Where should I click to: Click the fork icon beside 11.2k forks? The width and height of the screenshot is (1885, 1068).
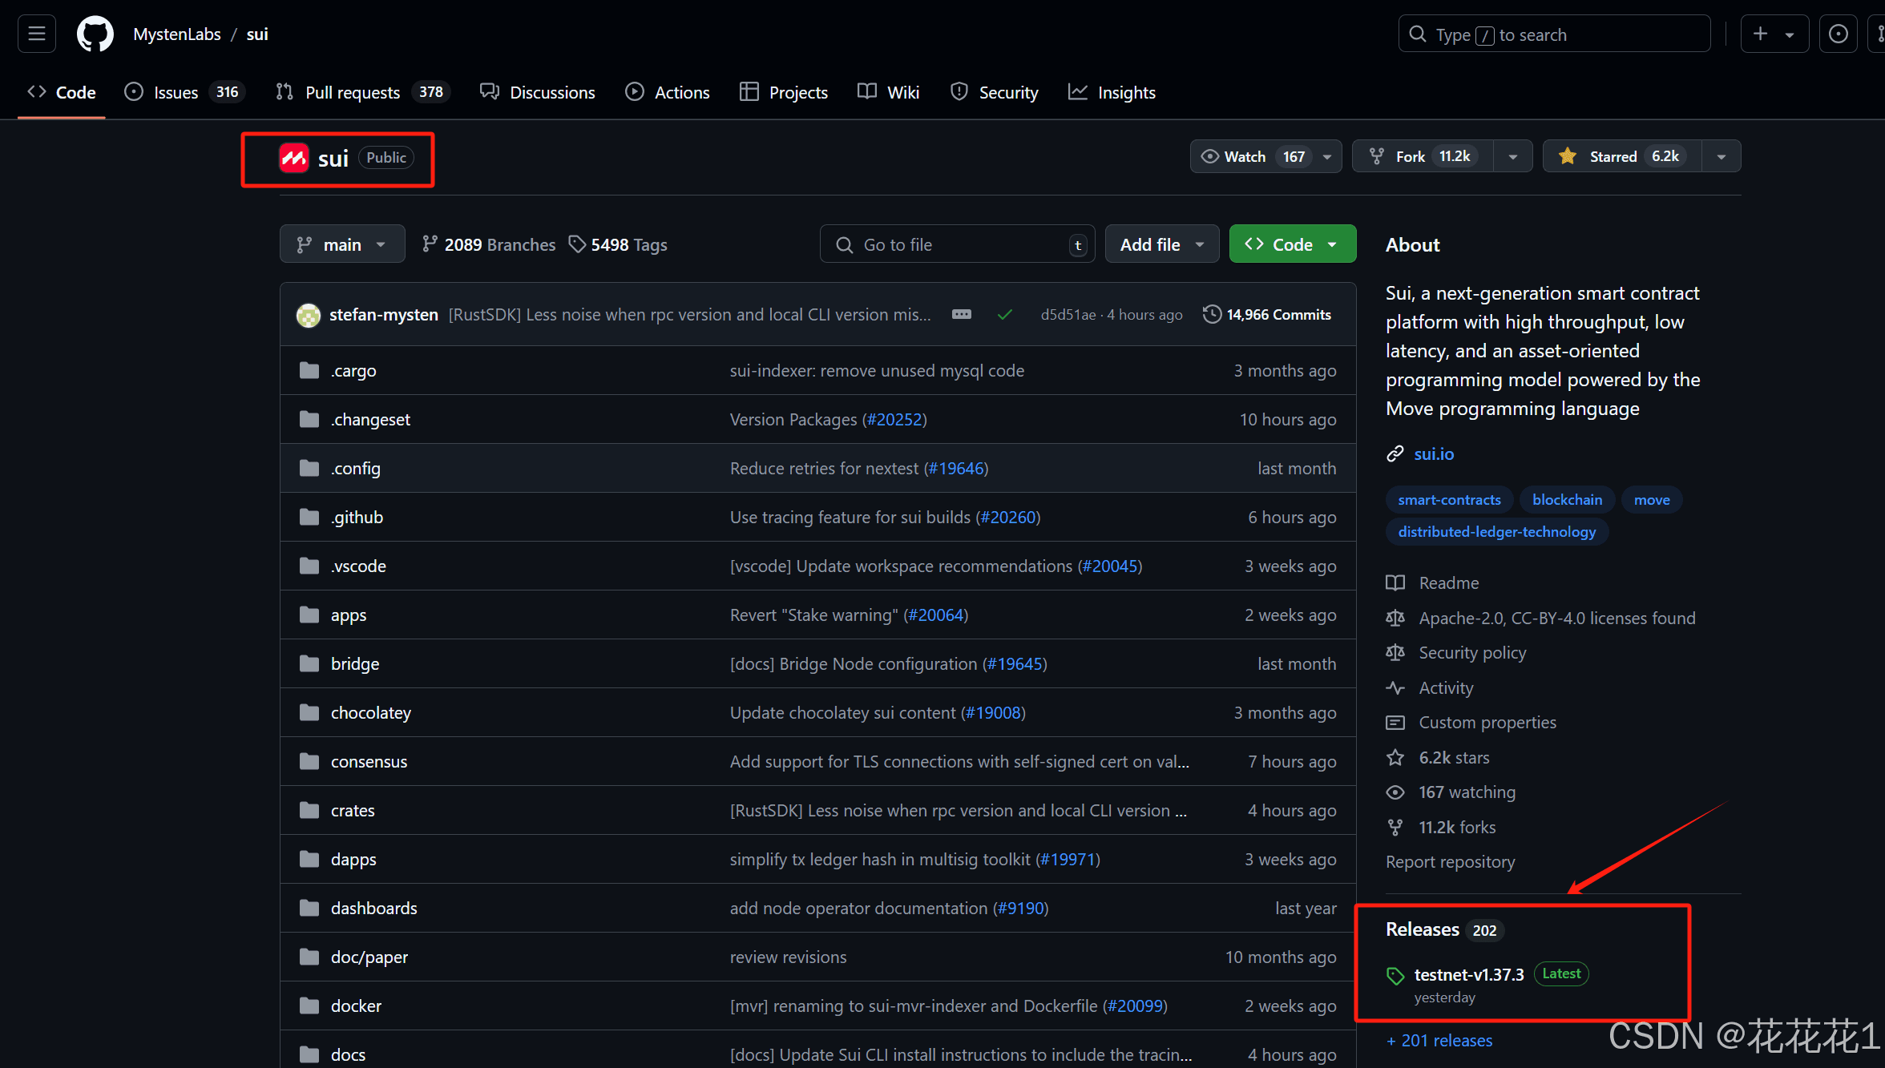[x=1395, y=827]
